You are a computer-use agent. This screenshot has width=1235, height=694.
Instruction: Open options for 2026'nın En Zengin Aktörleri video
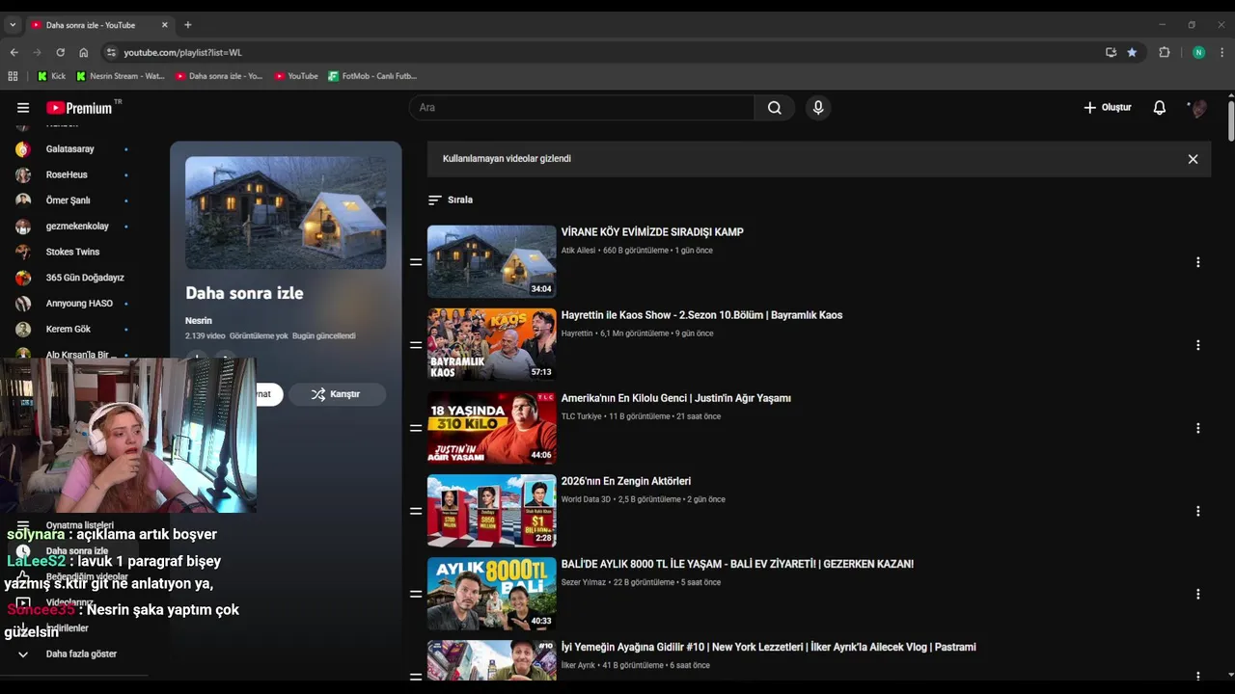point(1197,511)
